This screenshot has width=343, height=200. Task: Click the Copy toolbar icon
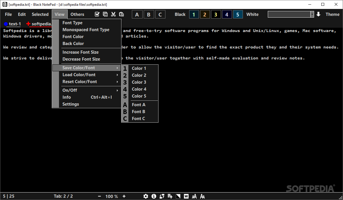105,14
